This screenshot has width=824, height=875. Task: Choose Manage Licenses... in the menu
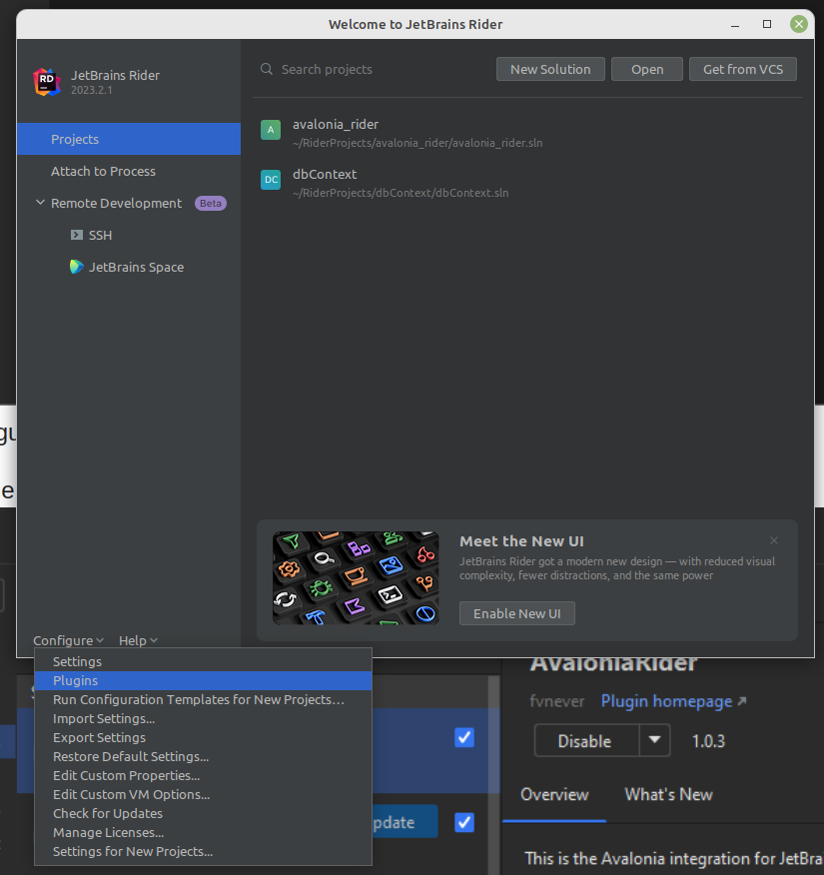click(108, 832)
